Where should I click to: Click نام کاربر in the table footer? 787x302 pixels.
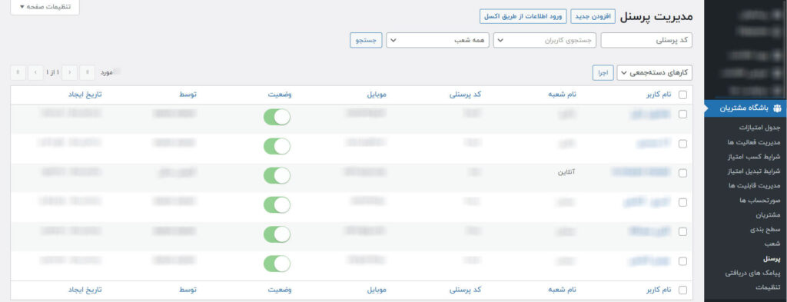[x=659, y=290]
